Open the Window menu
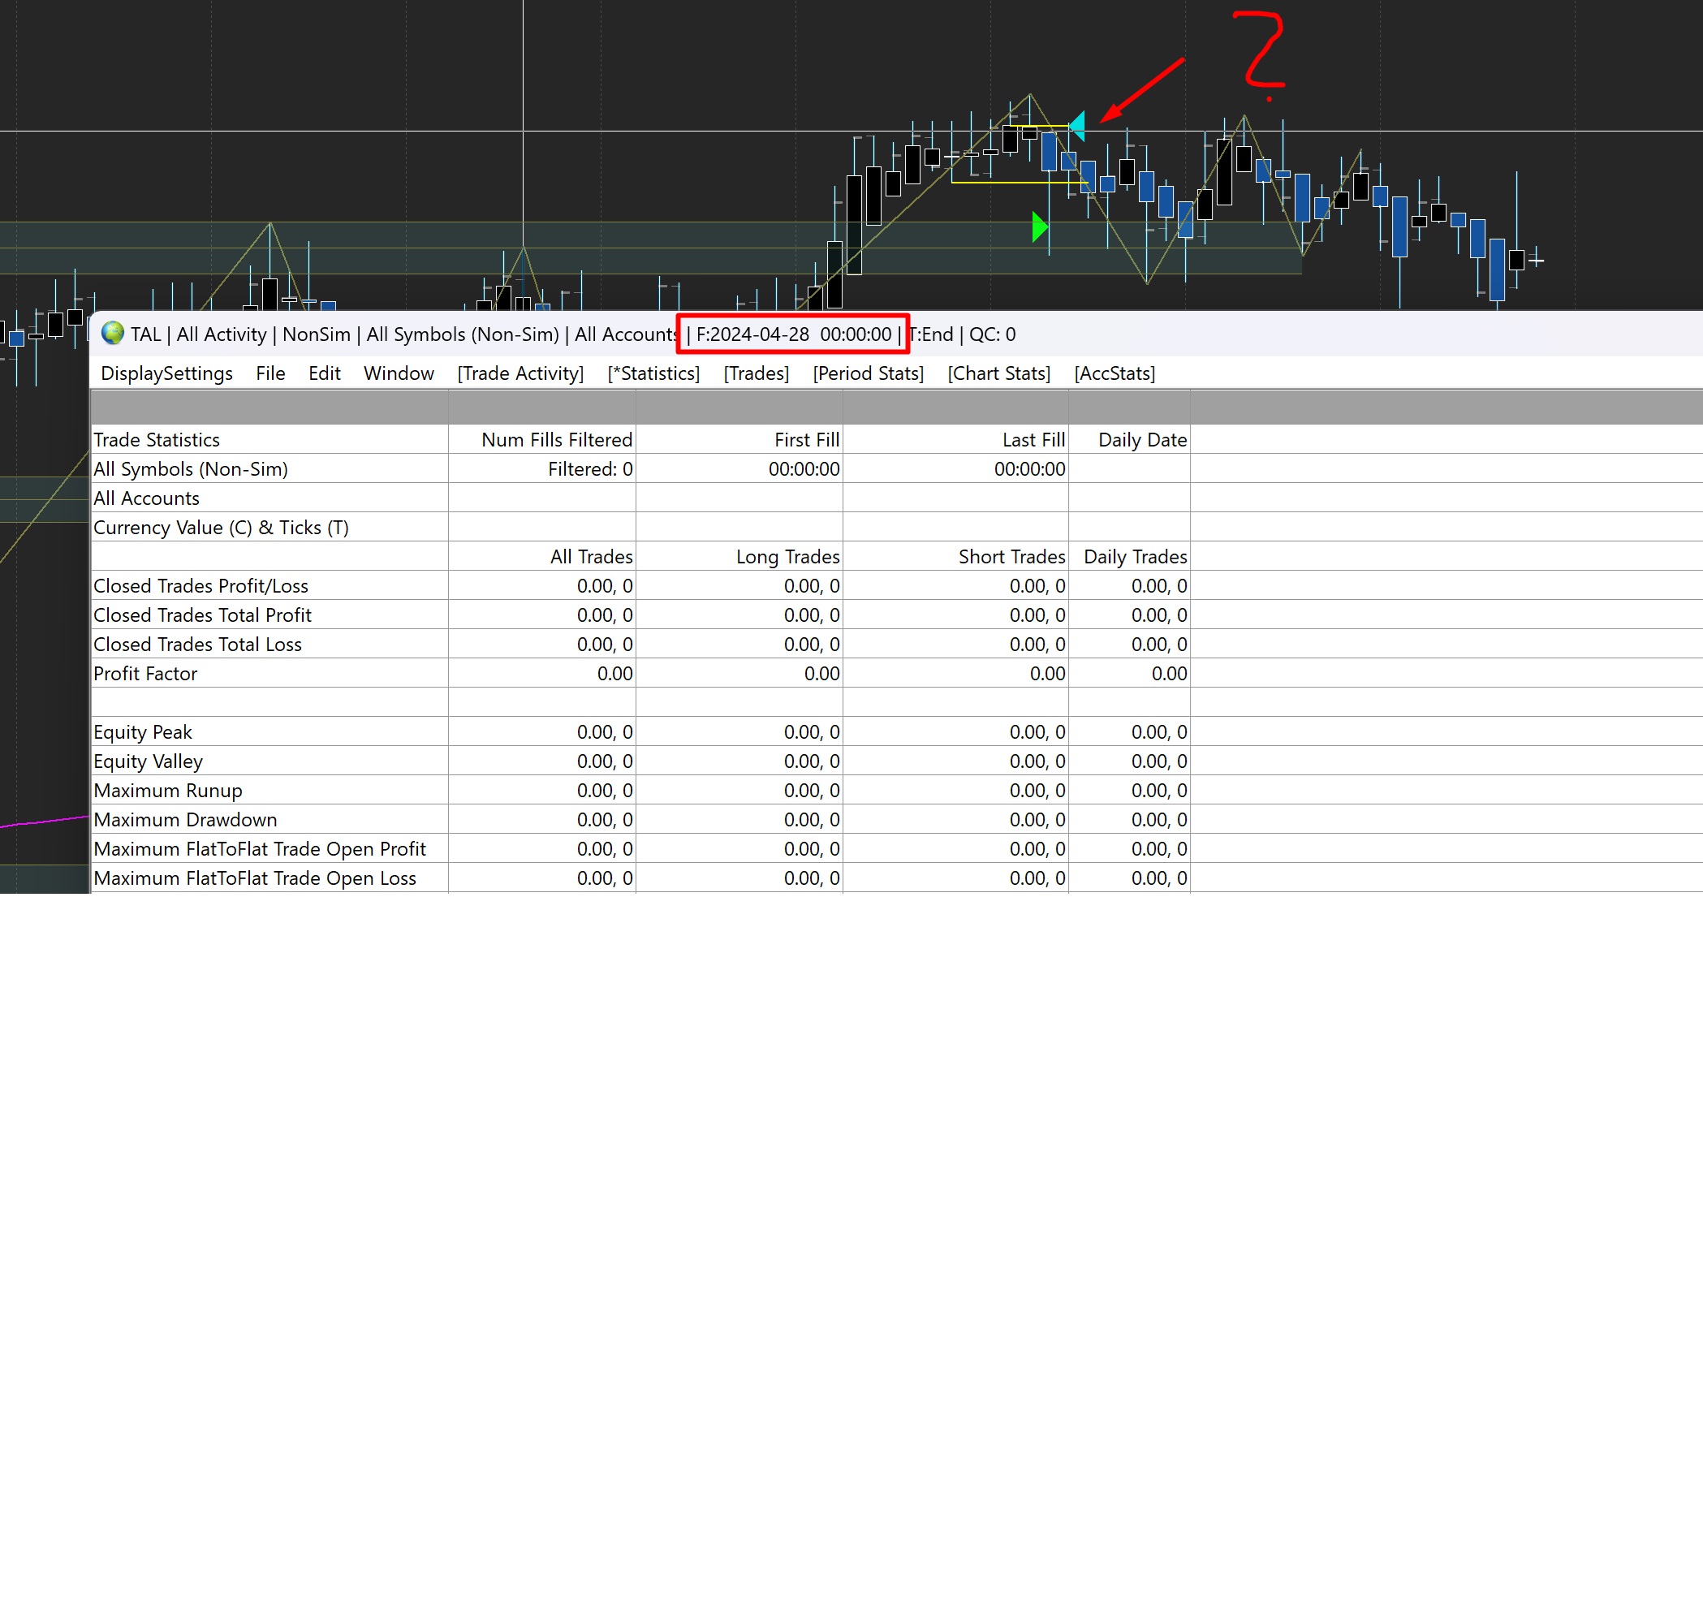1703x1600 pixels. click(399, 373)
